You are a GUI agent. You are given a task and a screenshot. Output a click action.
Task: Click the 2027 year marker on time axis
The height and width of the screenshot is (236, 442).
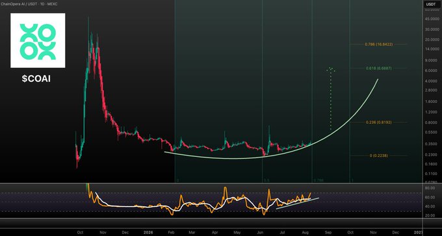pyautogui.click(x=419, y=233)
